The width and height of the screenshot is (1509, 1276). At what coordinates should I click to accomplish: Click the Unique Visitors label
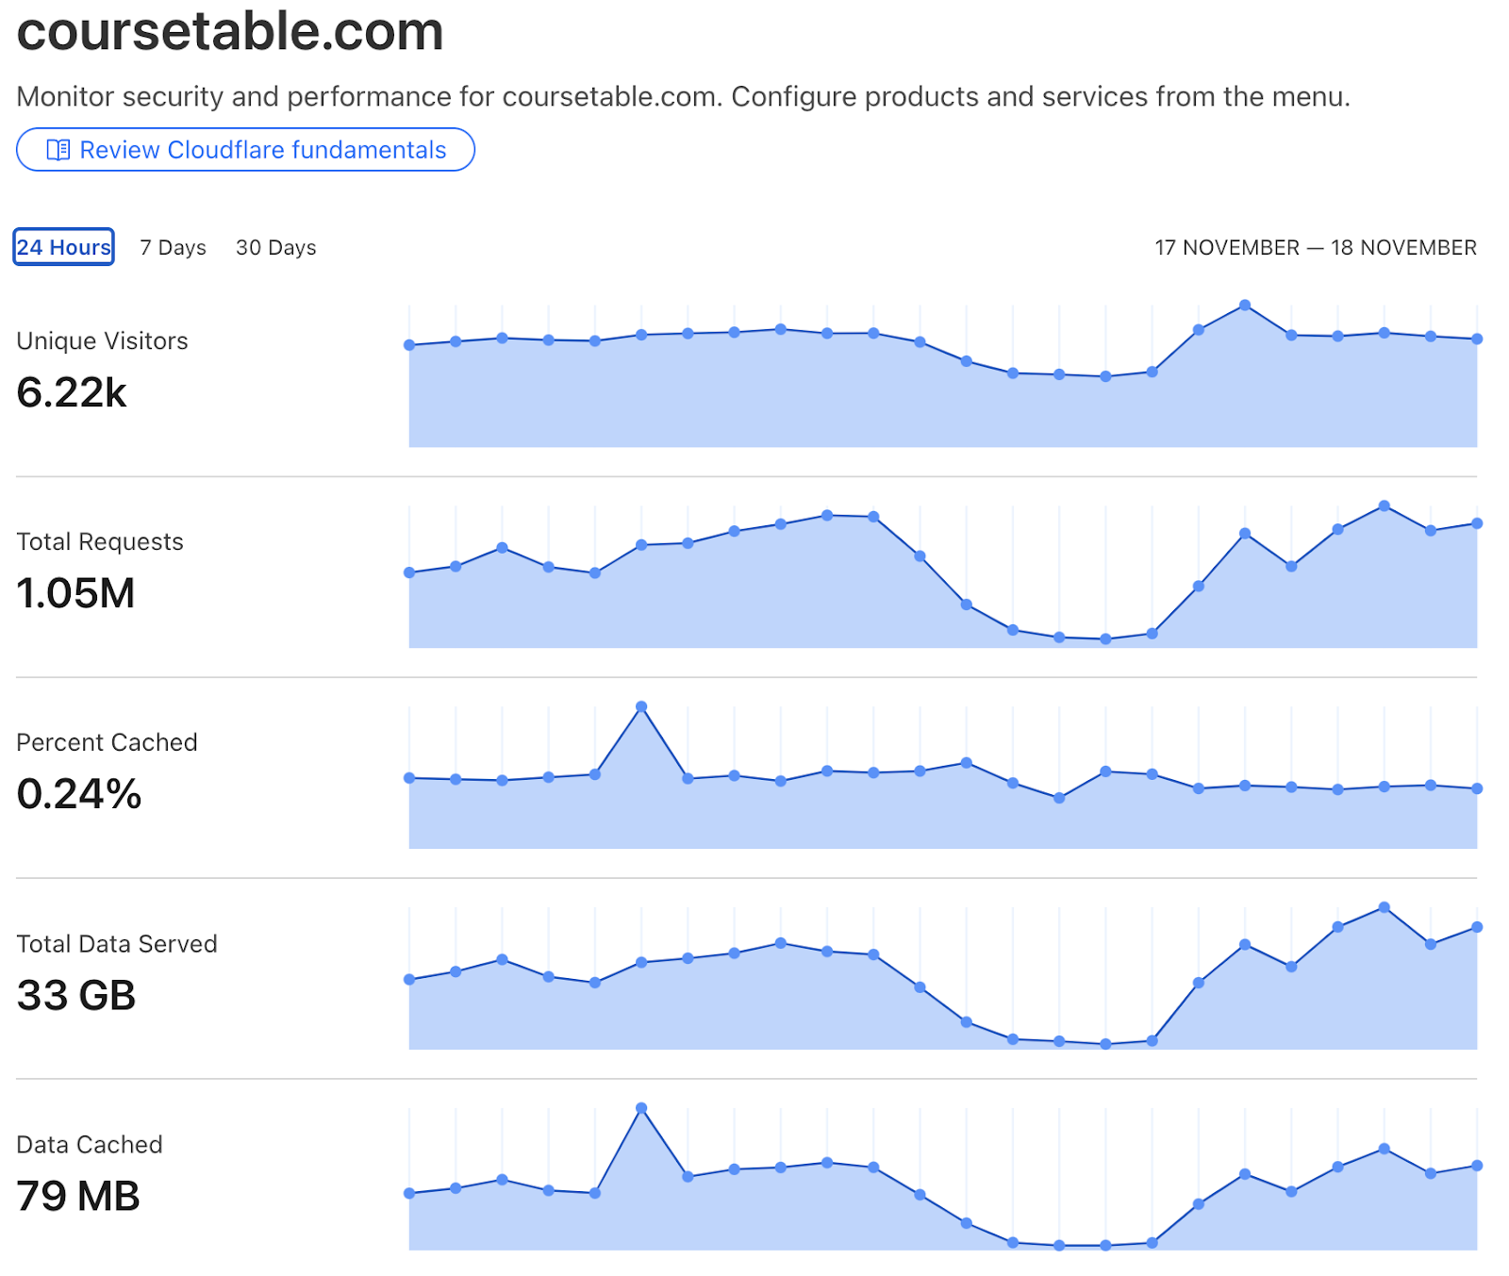point(102,340)
